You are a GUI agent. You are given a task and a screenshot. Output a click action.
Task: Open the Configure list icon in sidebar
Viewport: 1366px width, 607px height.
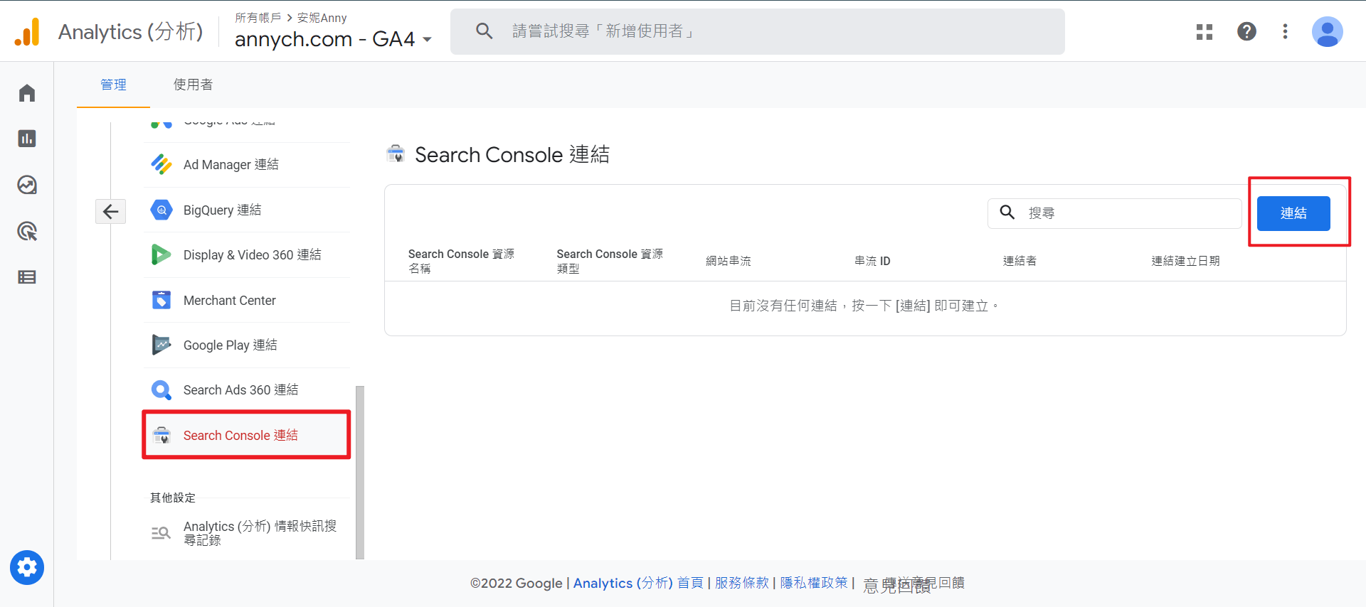(x=27, y=277)
